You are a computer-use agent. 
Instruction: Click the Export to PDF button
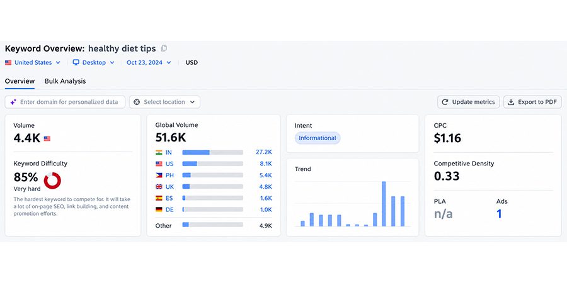[532, 102]
